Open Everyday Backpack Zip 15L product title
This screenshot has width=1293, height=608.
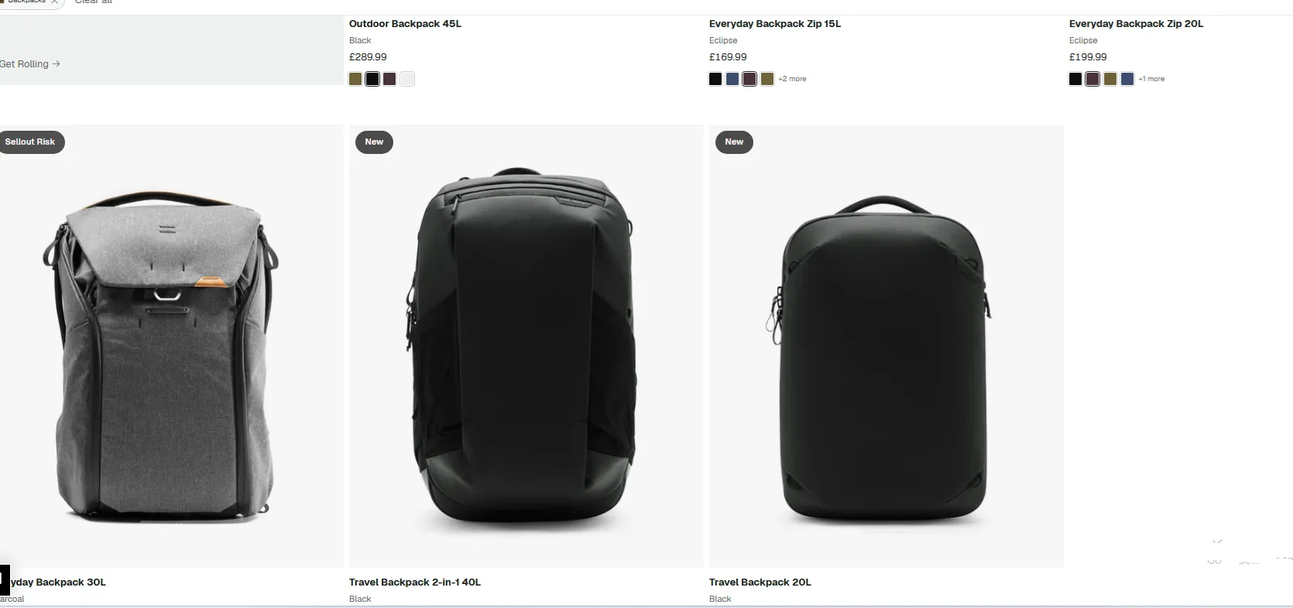775,24
